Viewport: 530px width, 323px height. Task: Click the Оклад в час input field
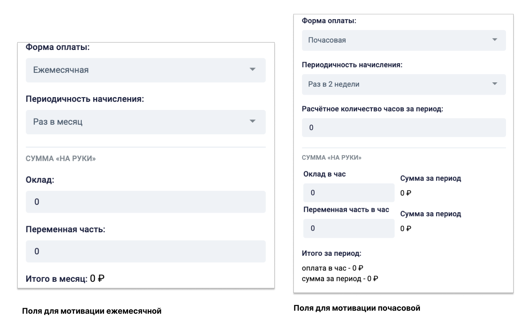[348, 193]
